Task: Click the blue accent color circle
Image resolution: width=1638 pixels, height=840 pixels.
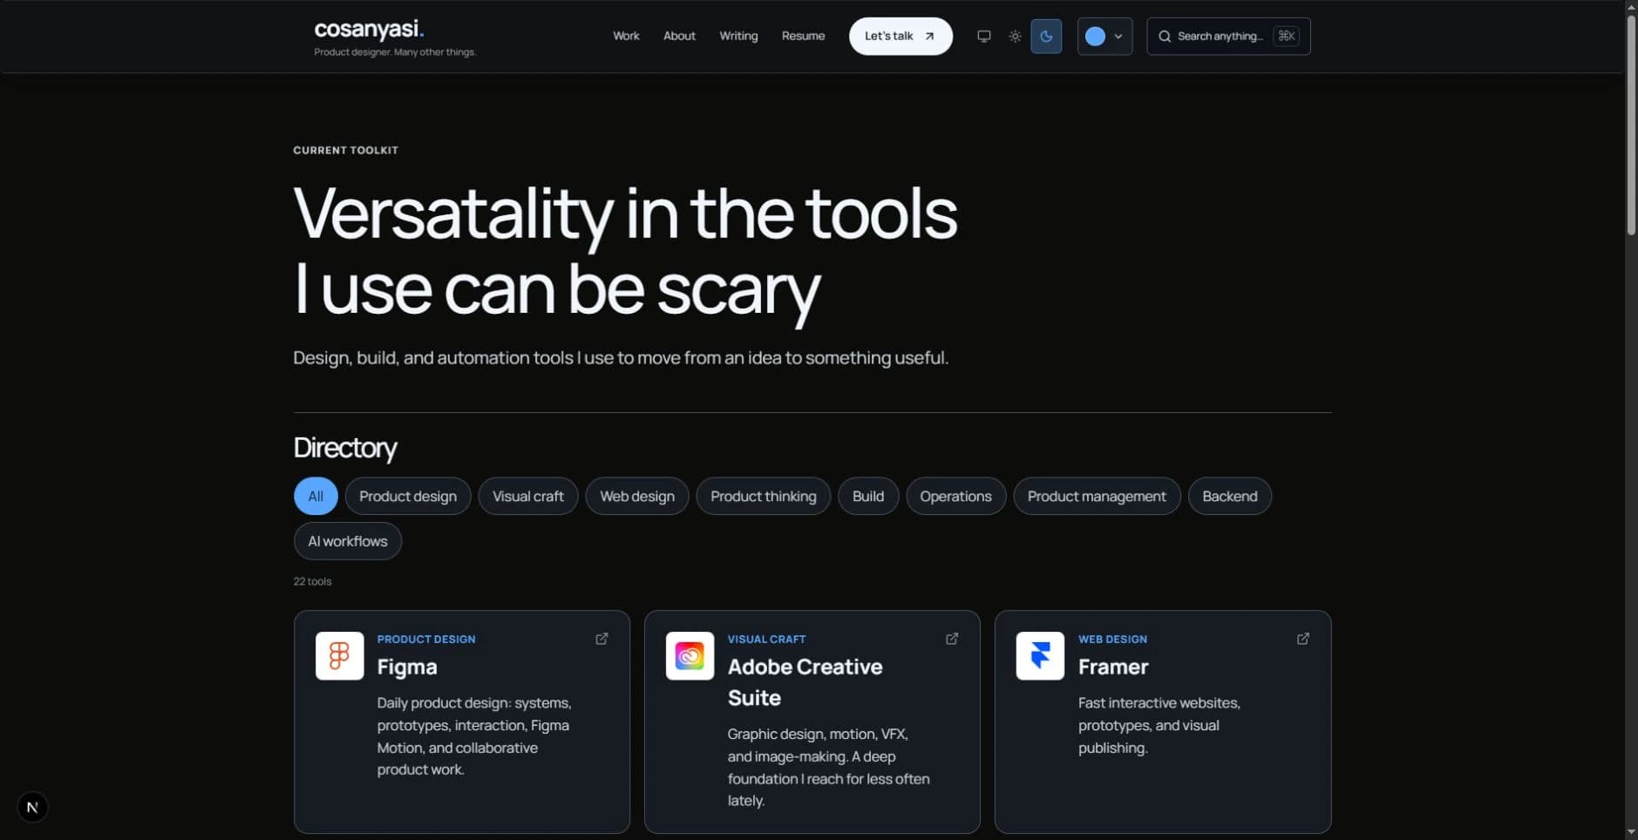Action: 1095,37
